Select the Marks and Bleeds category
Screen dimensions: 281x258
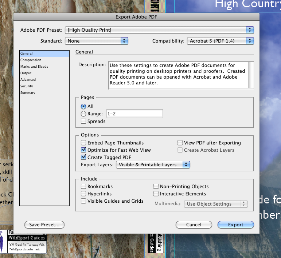44,67
